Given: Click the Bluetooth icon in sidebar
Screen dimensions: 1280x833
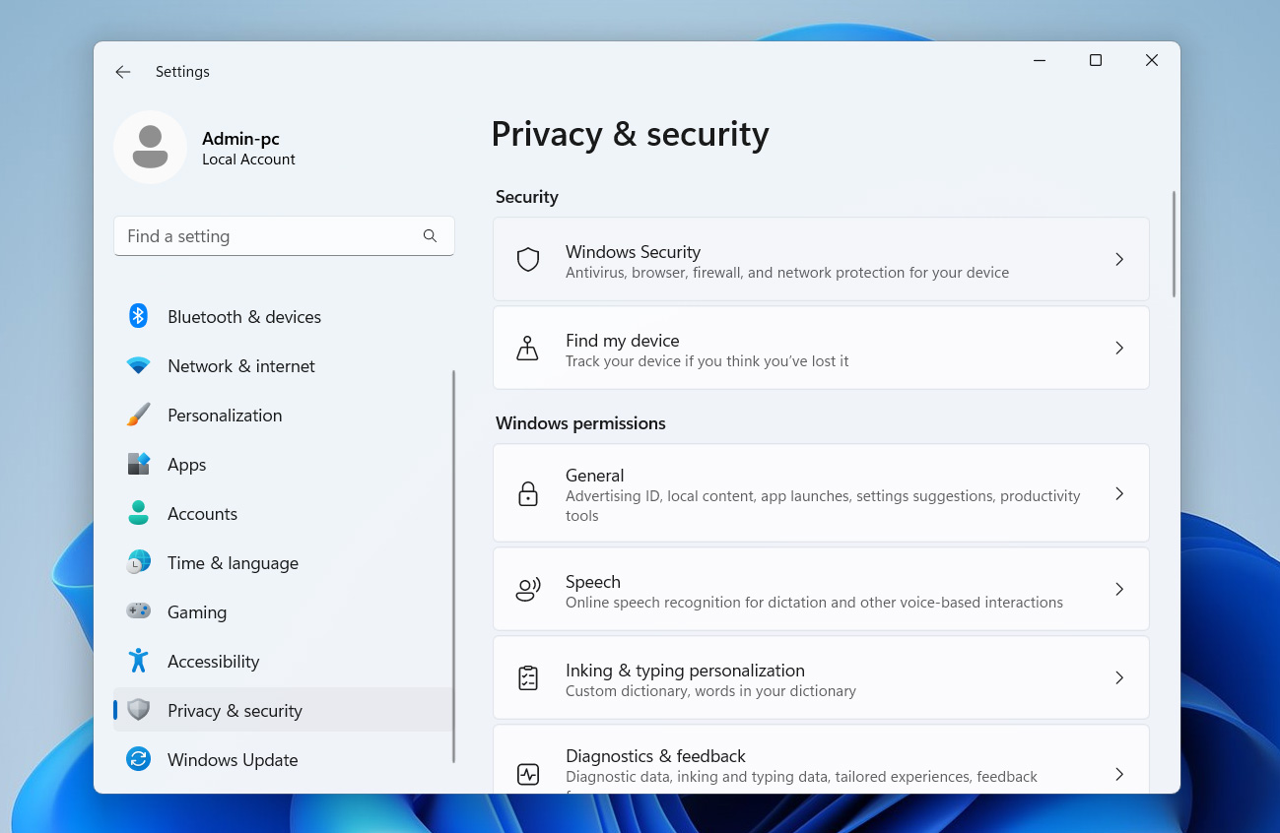Looking at the screenshot, I should tap(138, 316).
